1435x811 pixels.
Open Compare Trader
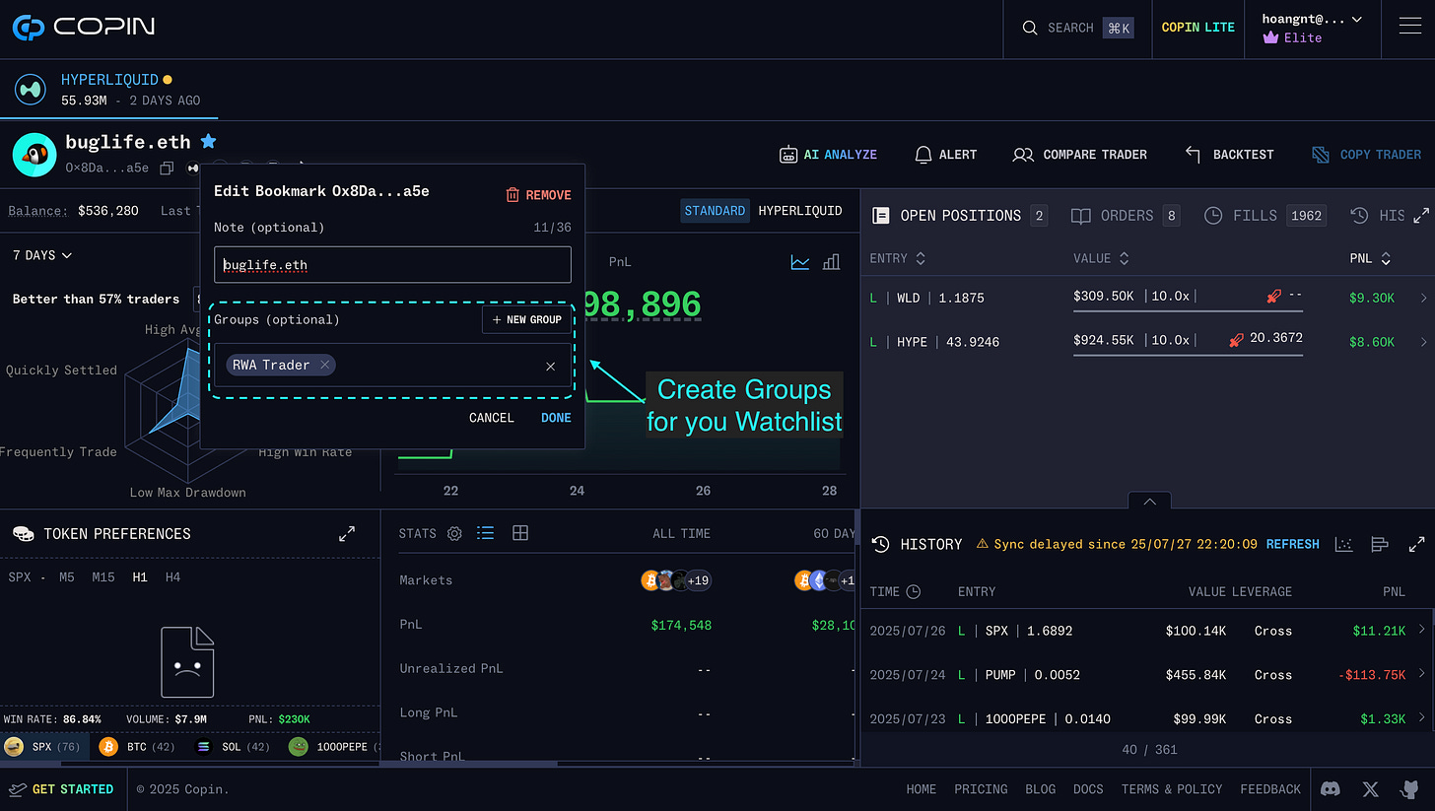pos(1080,155)
